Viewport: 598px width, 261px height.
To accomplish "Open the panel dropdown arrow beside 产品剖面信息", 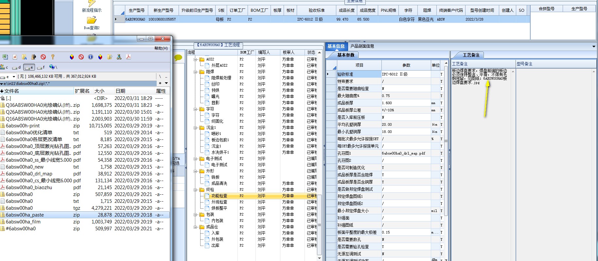I will pyautogui.click(x=594, y=46).
